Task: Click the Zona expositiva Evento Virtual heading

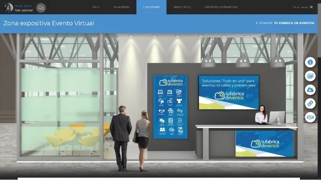Action: (49, 23)
